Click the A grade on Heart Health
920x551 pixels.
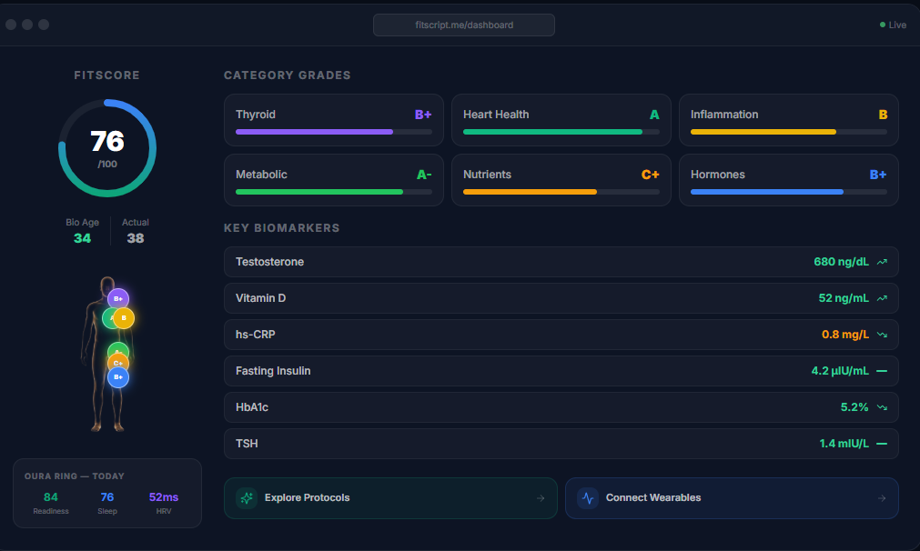click(x=654, y=115)
